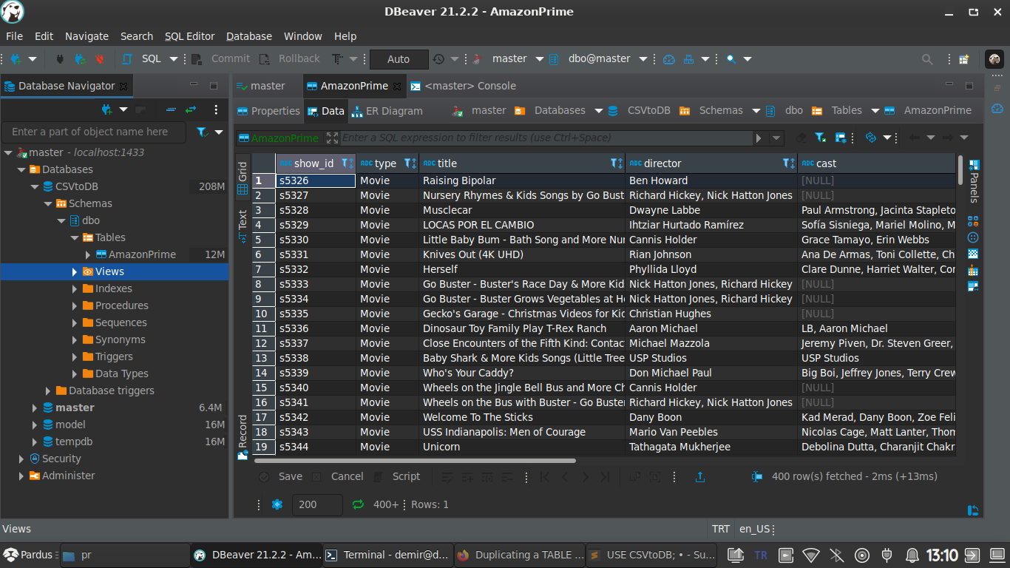Toggle the Panels sidebar button
This screenshot has width=1010, height=568.
[x=974, y=180]
